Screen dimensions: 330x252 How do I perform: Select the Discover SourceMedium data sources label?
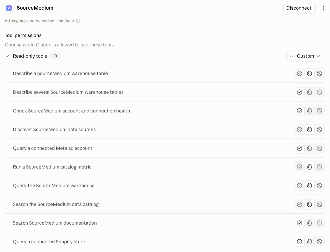click(54, 130)
